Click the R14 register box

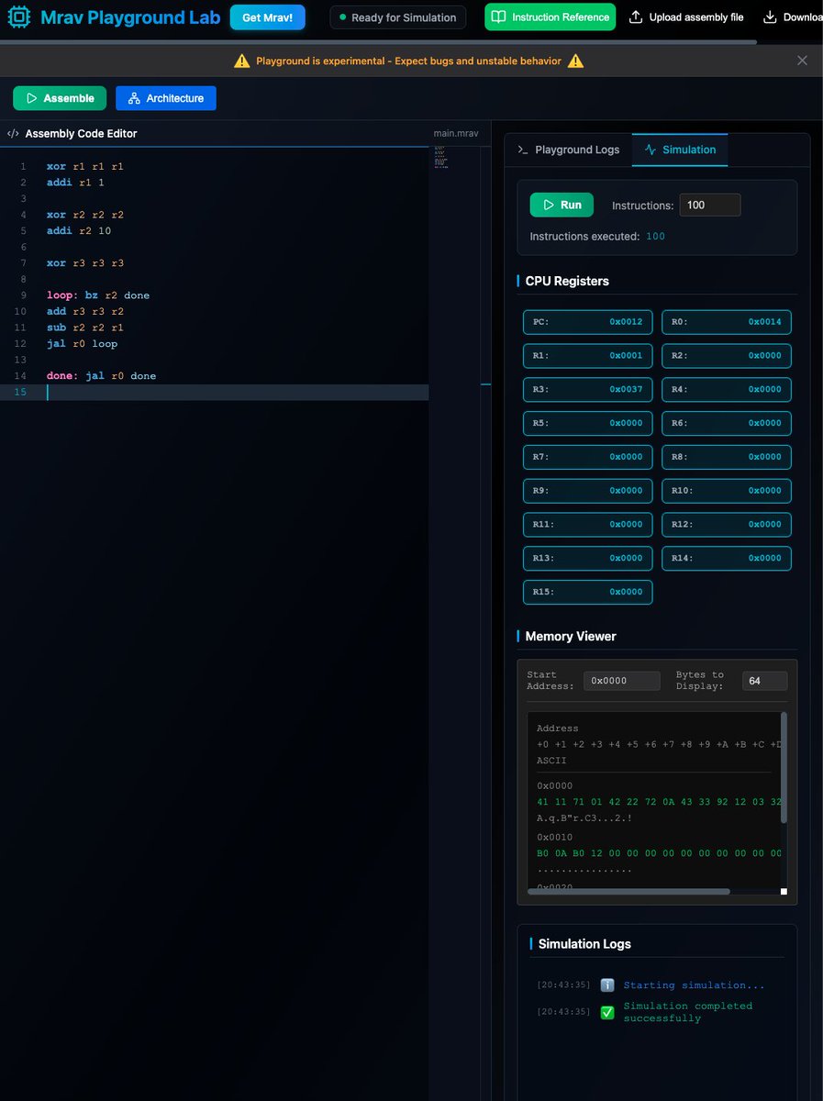click(x=727, y=558)
